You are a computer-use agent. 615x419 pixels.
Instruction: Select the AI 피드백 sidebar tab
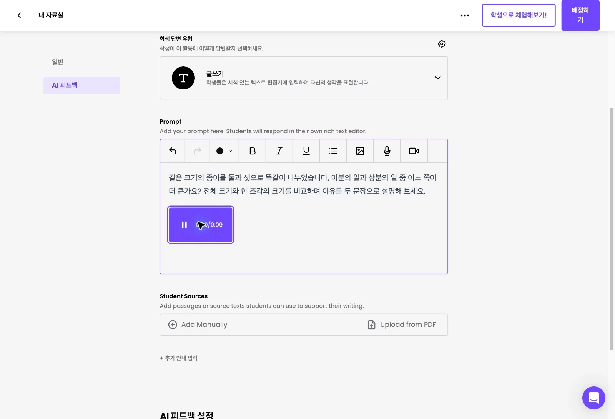pyautogui.click(x=81, y=85)
